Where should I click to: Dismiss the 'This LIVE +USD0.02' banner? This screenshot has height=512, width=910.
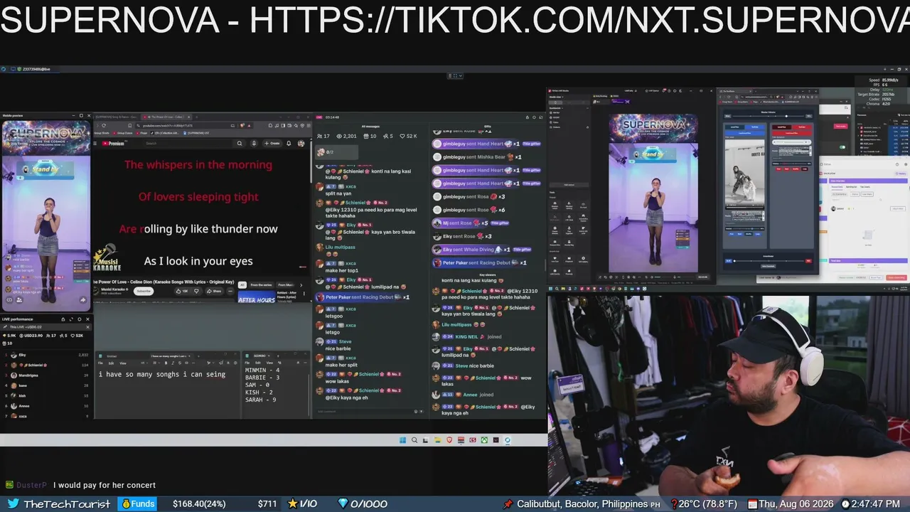click(87, 327)
